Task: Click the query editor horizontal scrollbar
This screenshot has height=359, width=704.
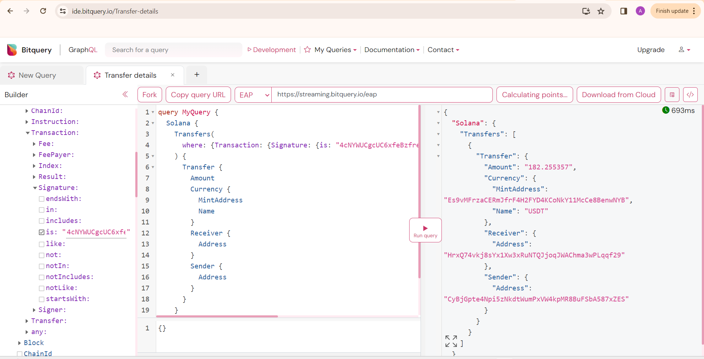Action: tap(217, 316)
